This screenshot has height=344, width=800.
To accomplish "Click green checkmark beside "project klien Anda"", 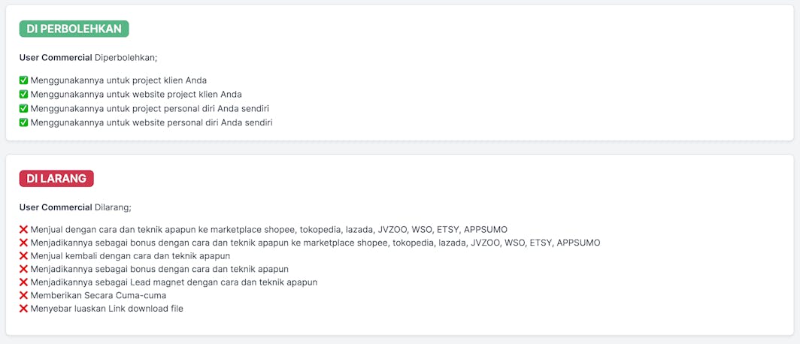I will click(x=23, y=80).
